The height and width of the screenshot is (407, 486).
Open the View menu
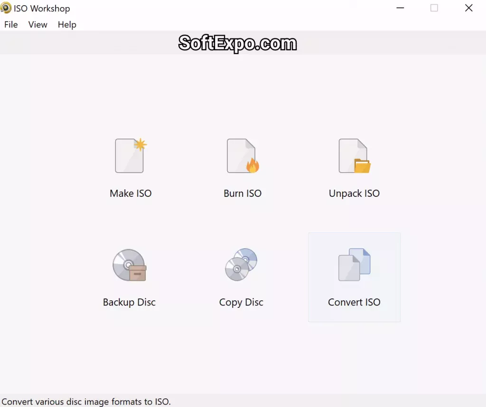coord(37,25)
